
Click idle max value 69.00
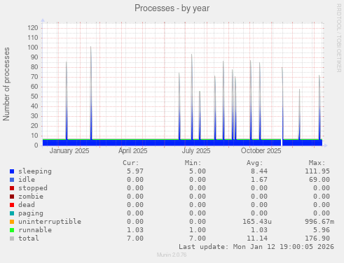[319, 180]
